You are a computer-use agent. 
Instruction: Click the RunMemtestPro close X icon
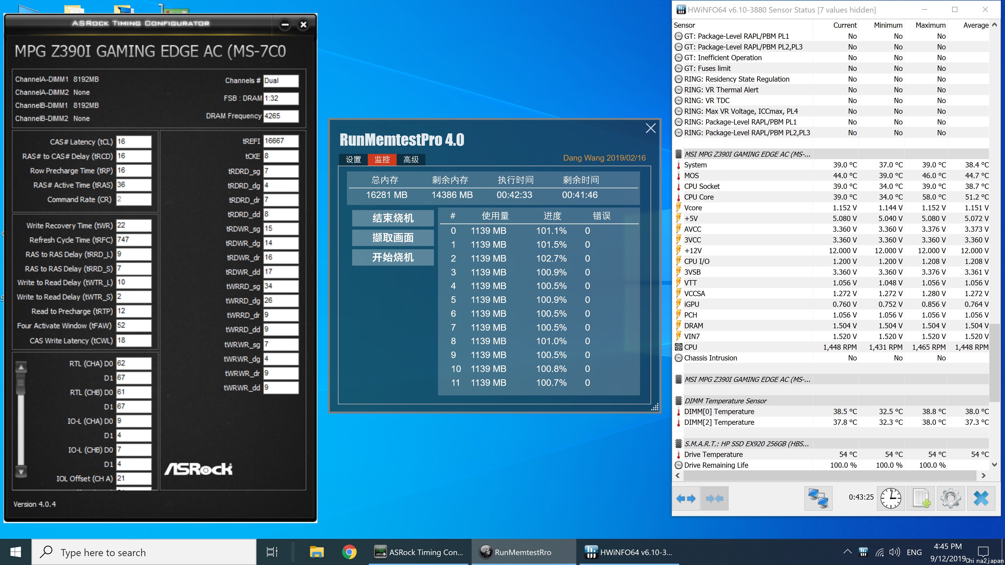click(650, 128)
